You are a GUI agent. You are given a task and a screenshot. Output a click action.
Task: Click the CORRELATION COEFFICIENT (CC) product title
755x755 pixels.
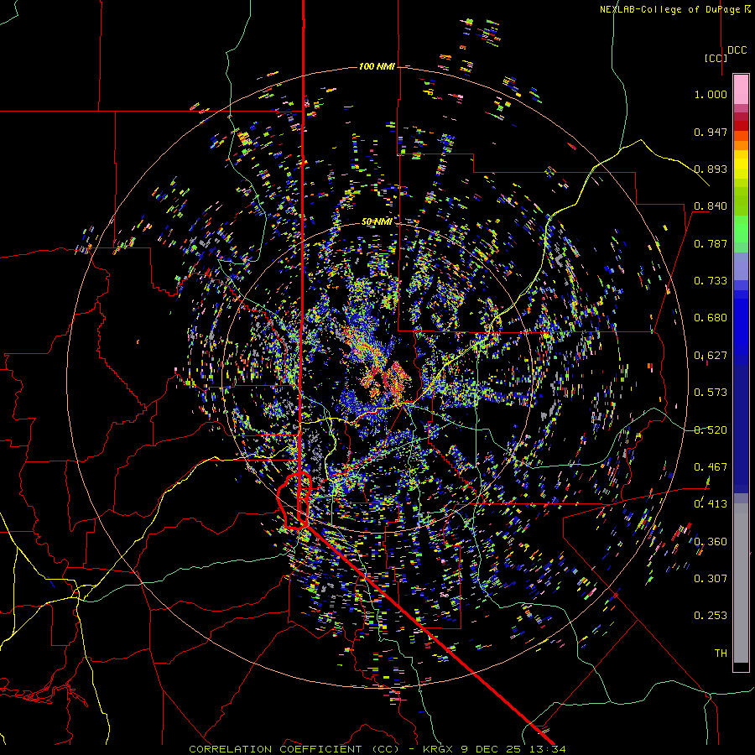click(294, 749)
